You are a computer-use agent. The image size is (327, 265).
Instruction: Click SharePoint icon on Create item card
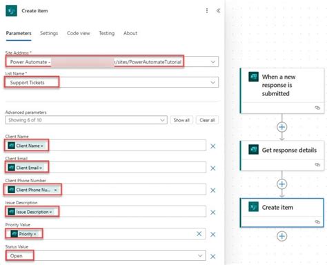(x=254, y=207)
